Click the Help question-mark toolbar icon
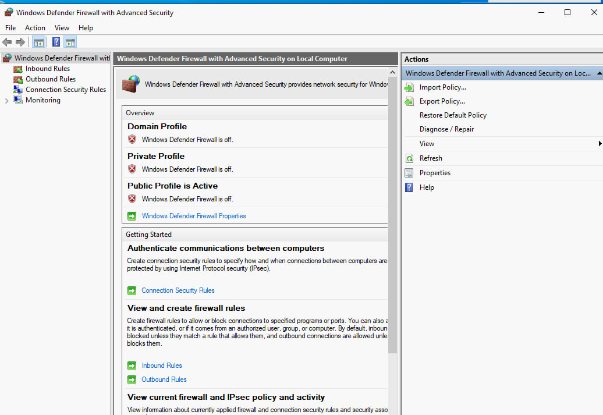The height and width of the screenshot is (415, 603). pos(56,42)
